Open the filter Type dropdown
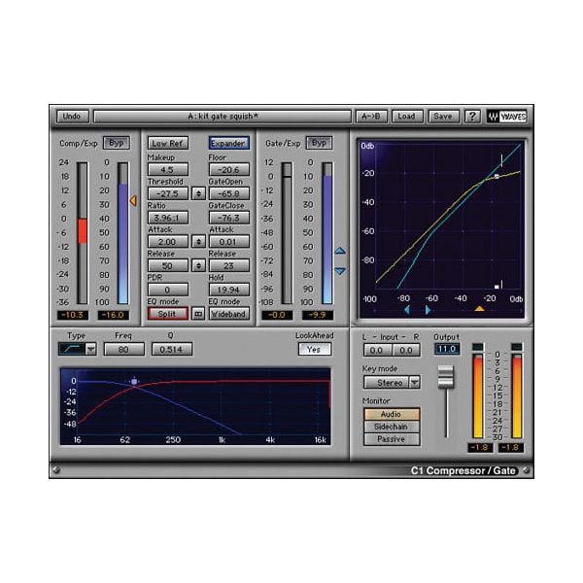Screen dimensions: 583x583 (78, 349)
